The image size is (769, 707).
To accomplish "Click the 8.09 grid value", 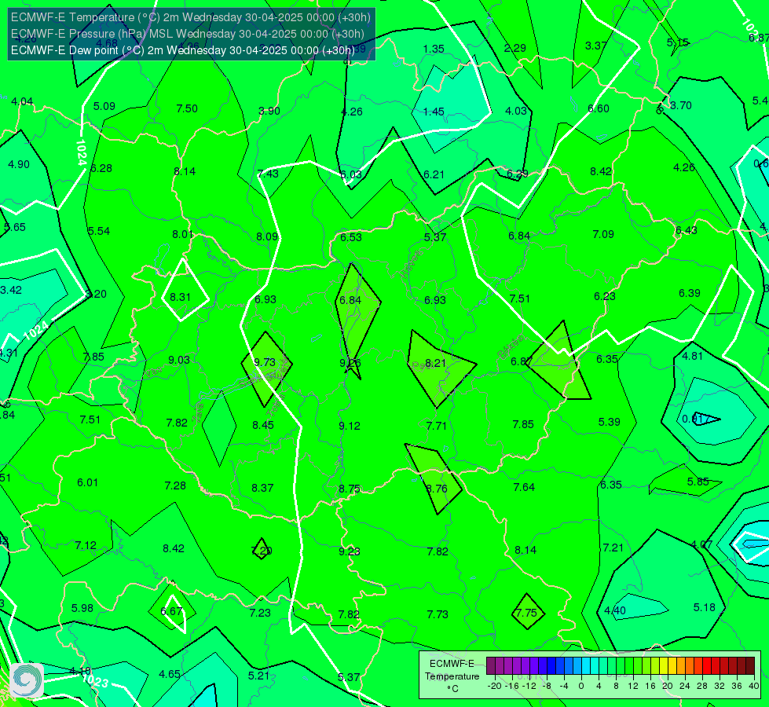I will 267,237.
